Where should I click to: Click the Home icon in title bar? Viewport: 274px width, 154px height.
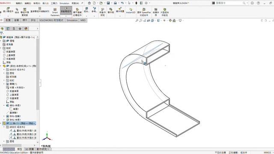[89, 3]
